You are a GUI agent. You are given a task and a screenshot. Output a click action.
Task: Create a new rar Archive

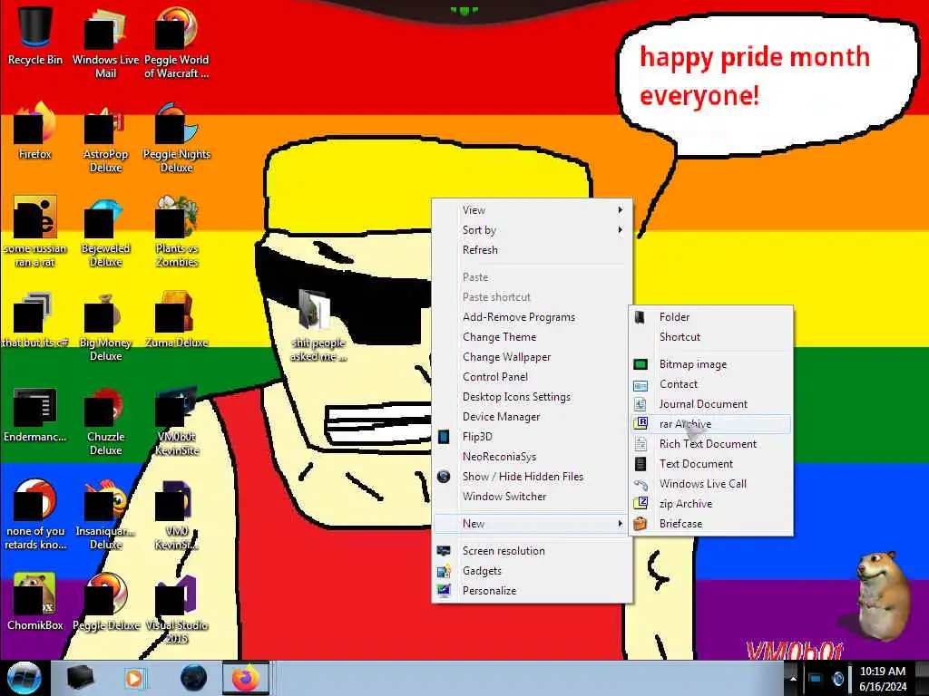711,424
